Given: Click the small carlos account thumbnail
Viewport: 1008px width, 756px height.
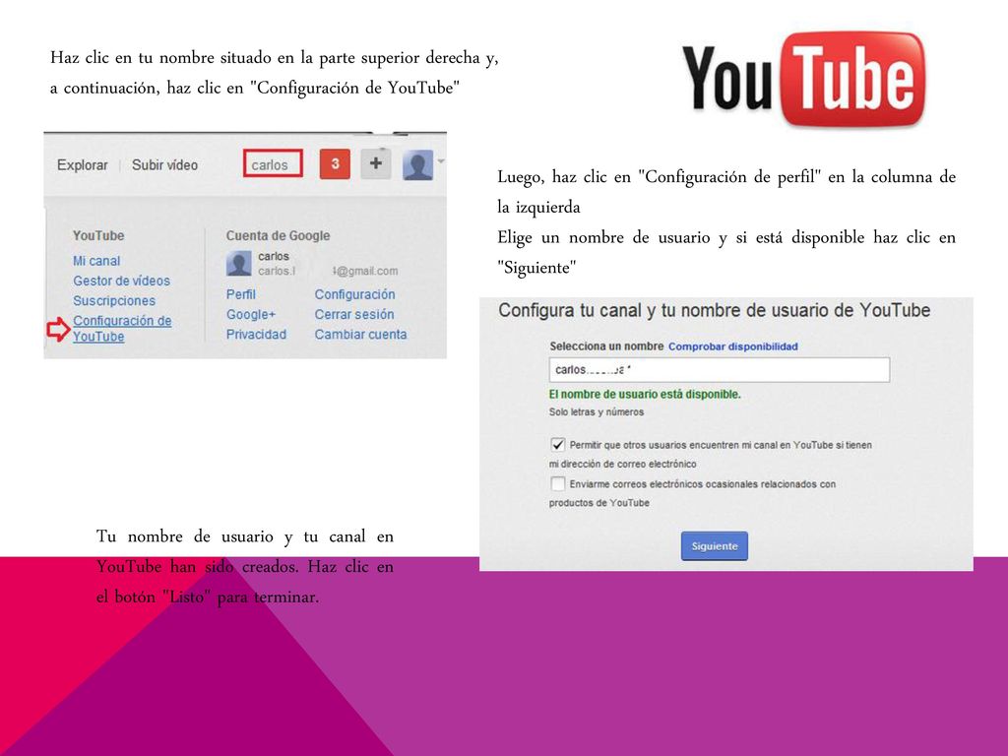Looking at the screenshot, I should point(238,264).
